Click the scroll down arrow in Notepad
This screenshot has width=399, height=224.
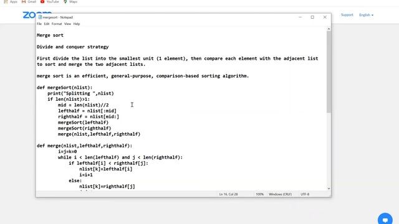(329, 189)
